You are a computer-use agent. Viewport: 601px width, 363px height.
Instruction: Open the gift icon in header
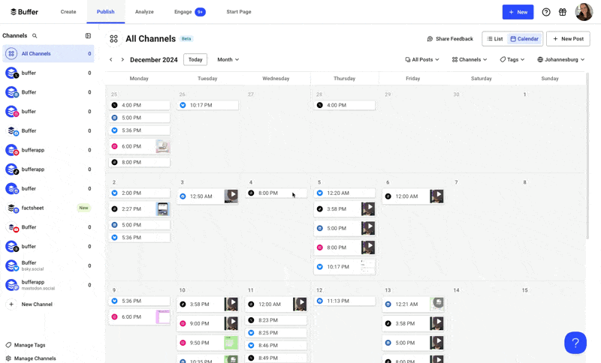click(x=562, y=12)
